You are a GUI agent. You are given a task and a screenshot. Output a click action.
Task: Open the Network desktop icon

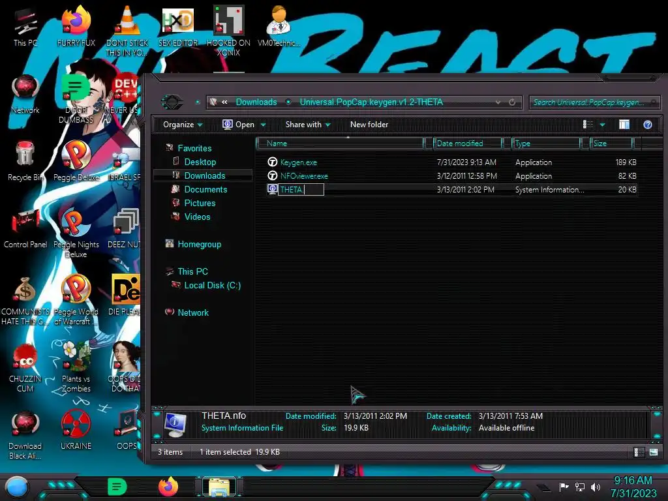coord(25,95)
